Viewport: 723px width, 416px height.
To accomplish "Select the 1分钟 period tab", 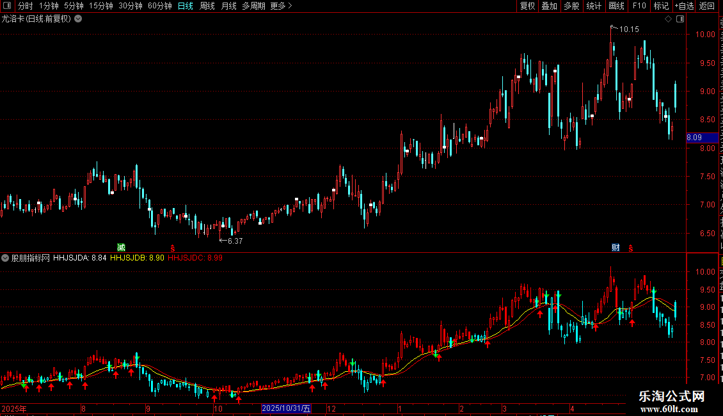I will 49,6.
